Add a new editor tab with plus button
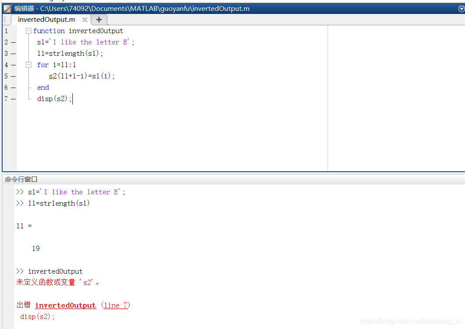Screen dimensions: 465x329 99,20
